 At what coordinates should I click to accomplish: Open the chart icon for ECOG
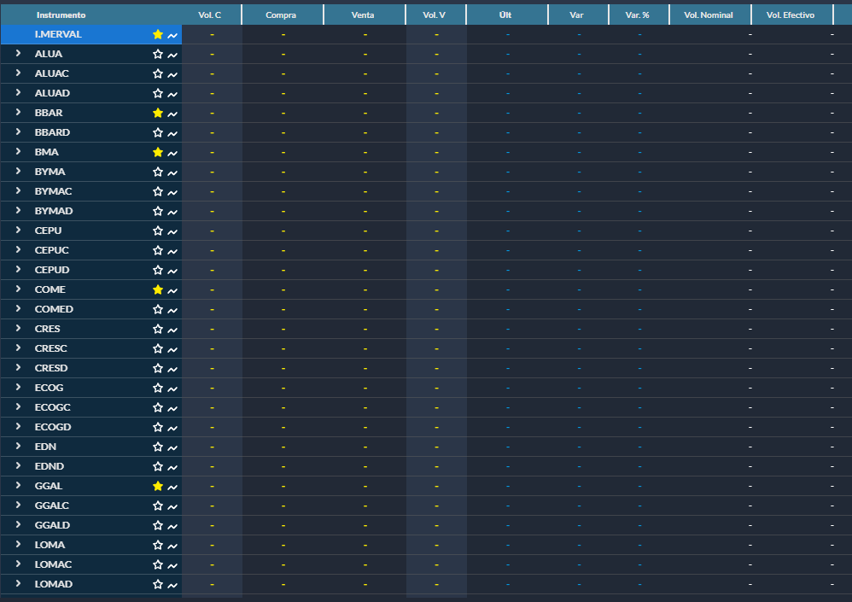coord(172,389)
